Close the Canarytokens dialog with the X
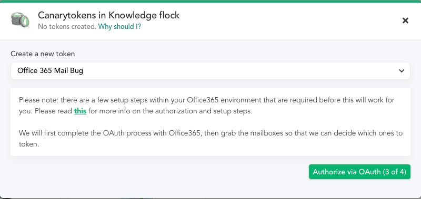This screenshot has width=421, height=199. pyautogui.click(x=405, y=20)
